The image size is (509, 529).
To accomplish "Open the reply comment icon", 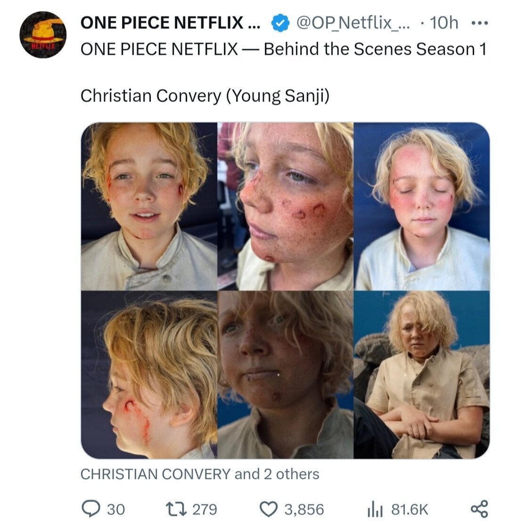I will 90,509.
